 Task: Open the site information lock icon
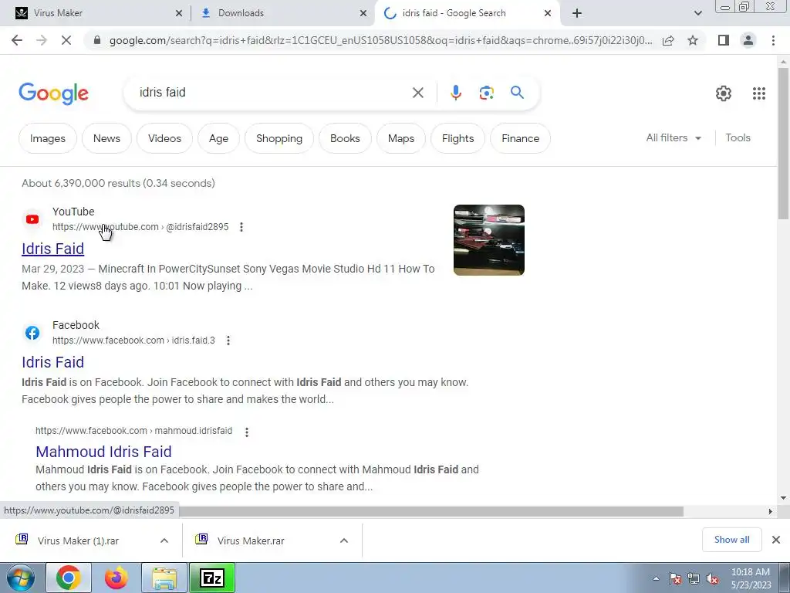pos(97,40)
